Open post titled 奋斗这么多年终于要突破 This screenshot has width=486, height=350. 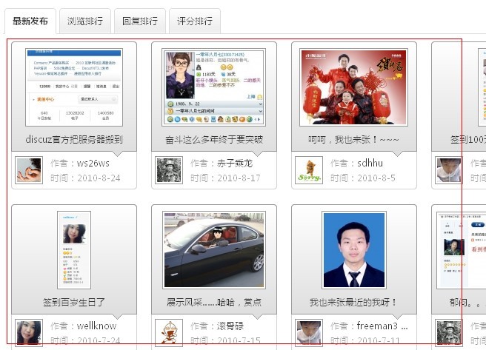(x=214, y=140)
